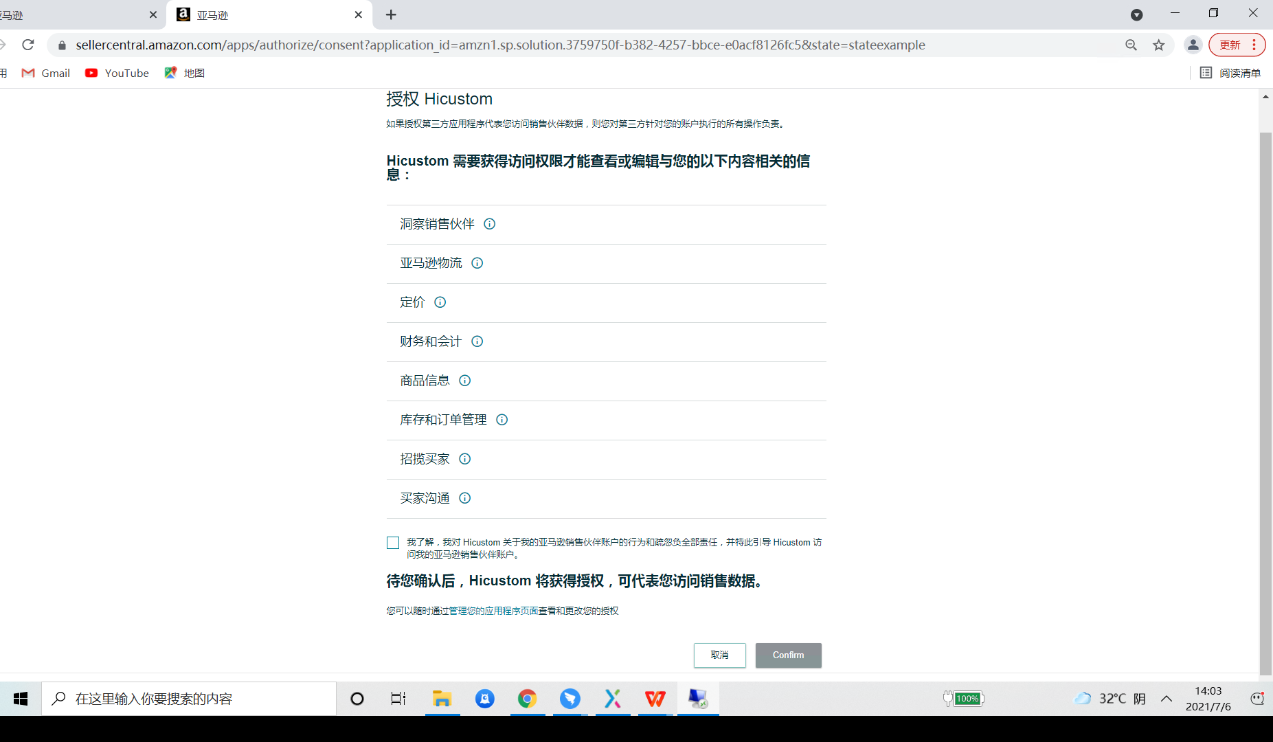The width and height of the screenshot is (1273, 742).
Task: Open the clock showing 14:03
Action: (x=1208, y=699)
